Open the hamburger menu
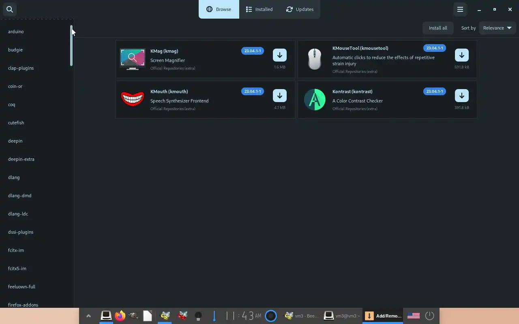The width and height of the screenshot is (519, 324). click(460, 9)
